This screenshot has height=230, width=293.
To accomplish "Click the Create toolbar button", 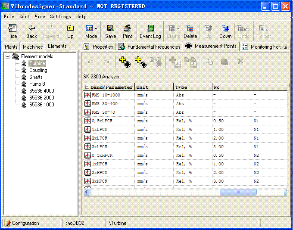I will 173,31.
